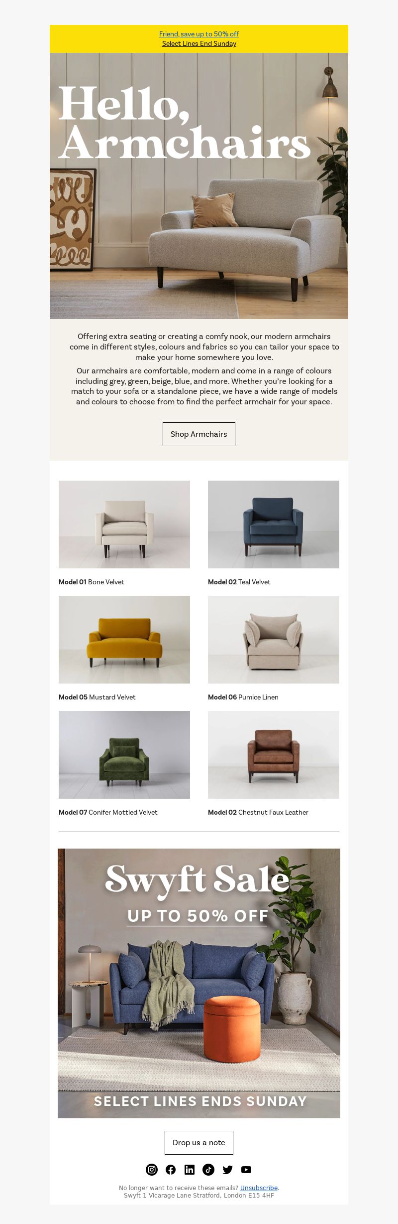Click the Shop Armchairs button
Viewport: 398px width, 1224px height.
[199, 434]
